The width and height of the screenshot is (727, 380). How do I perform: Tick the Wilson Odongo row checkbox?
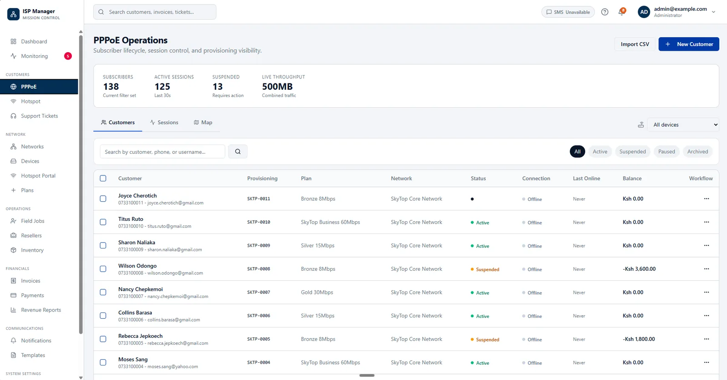click(103, 269)
